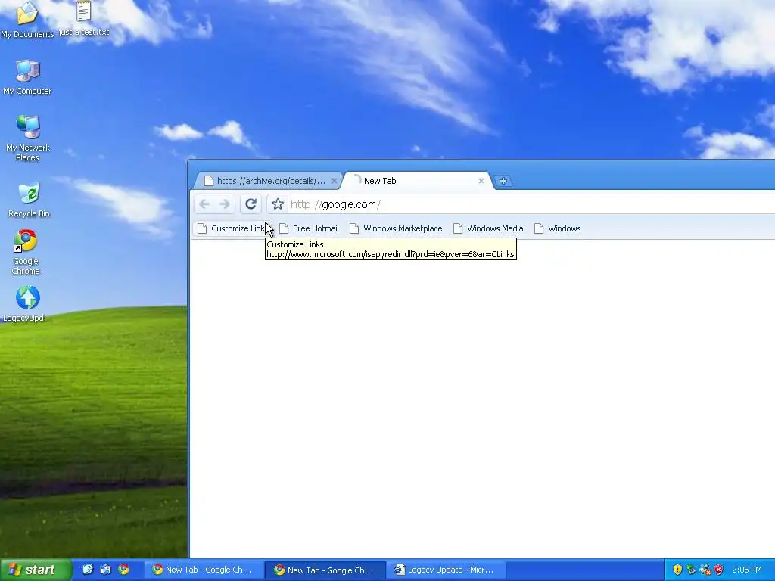The height and width of the screenshot is (581, 775).
Task: Select the LegacyUpdate desktop icon
Action: pyautogui.click(x=28, y=304)
